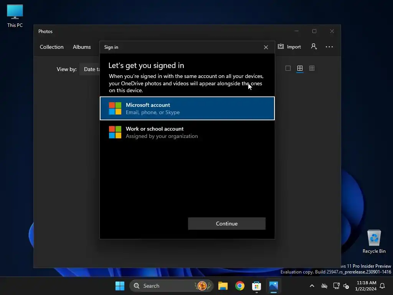Maximize the Photos window
The width and height of the screenshot is (393, 295).
click(314, 31)
